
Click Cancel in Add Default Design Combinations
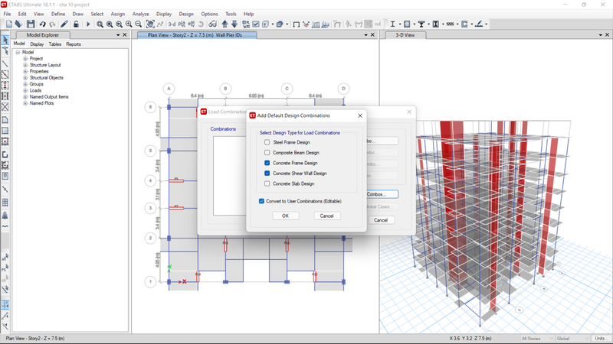[327, 216]
